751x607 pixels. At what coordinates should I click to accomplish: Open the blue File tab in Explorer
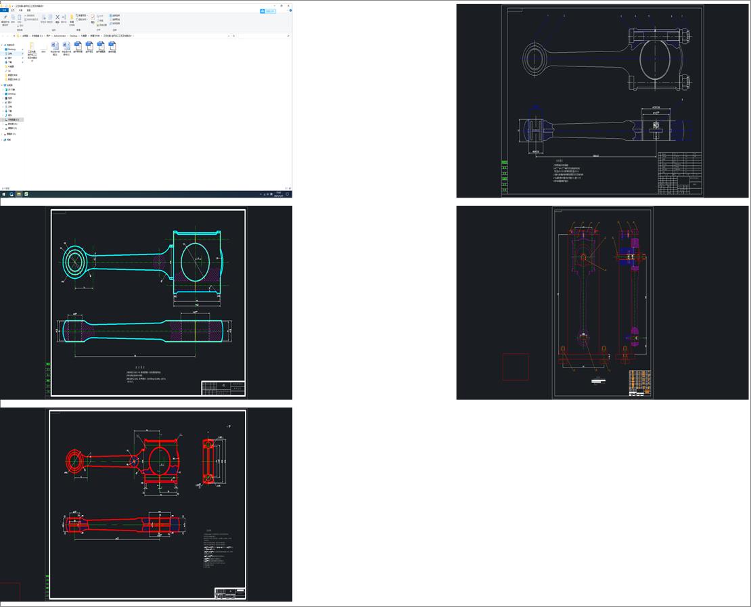[4, 10]
